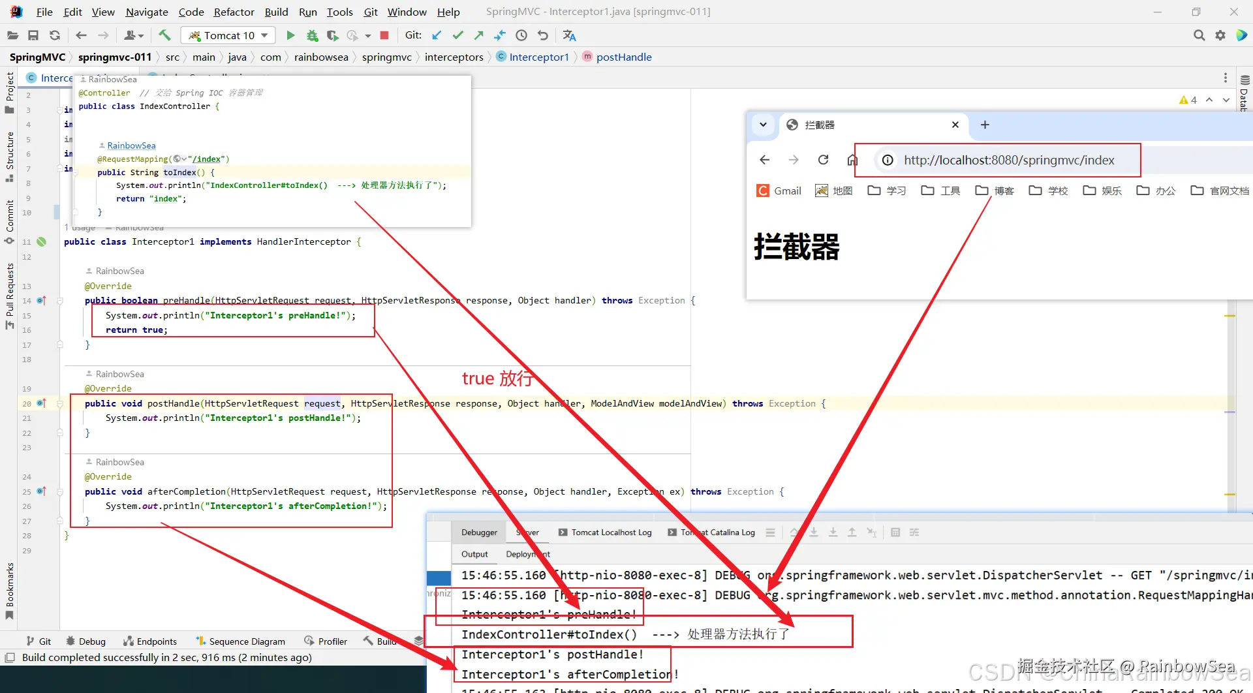Go back in the browser window
Image resolution: width=1253 pixels, height=693 pixels.
point(765,160)
